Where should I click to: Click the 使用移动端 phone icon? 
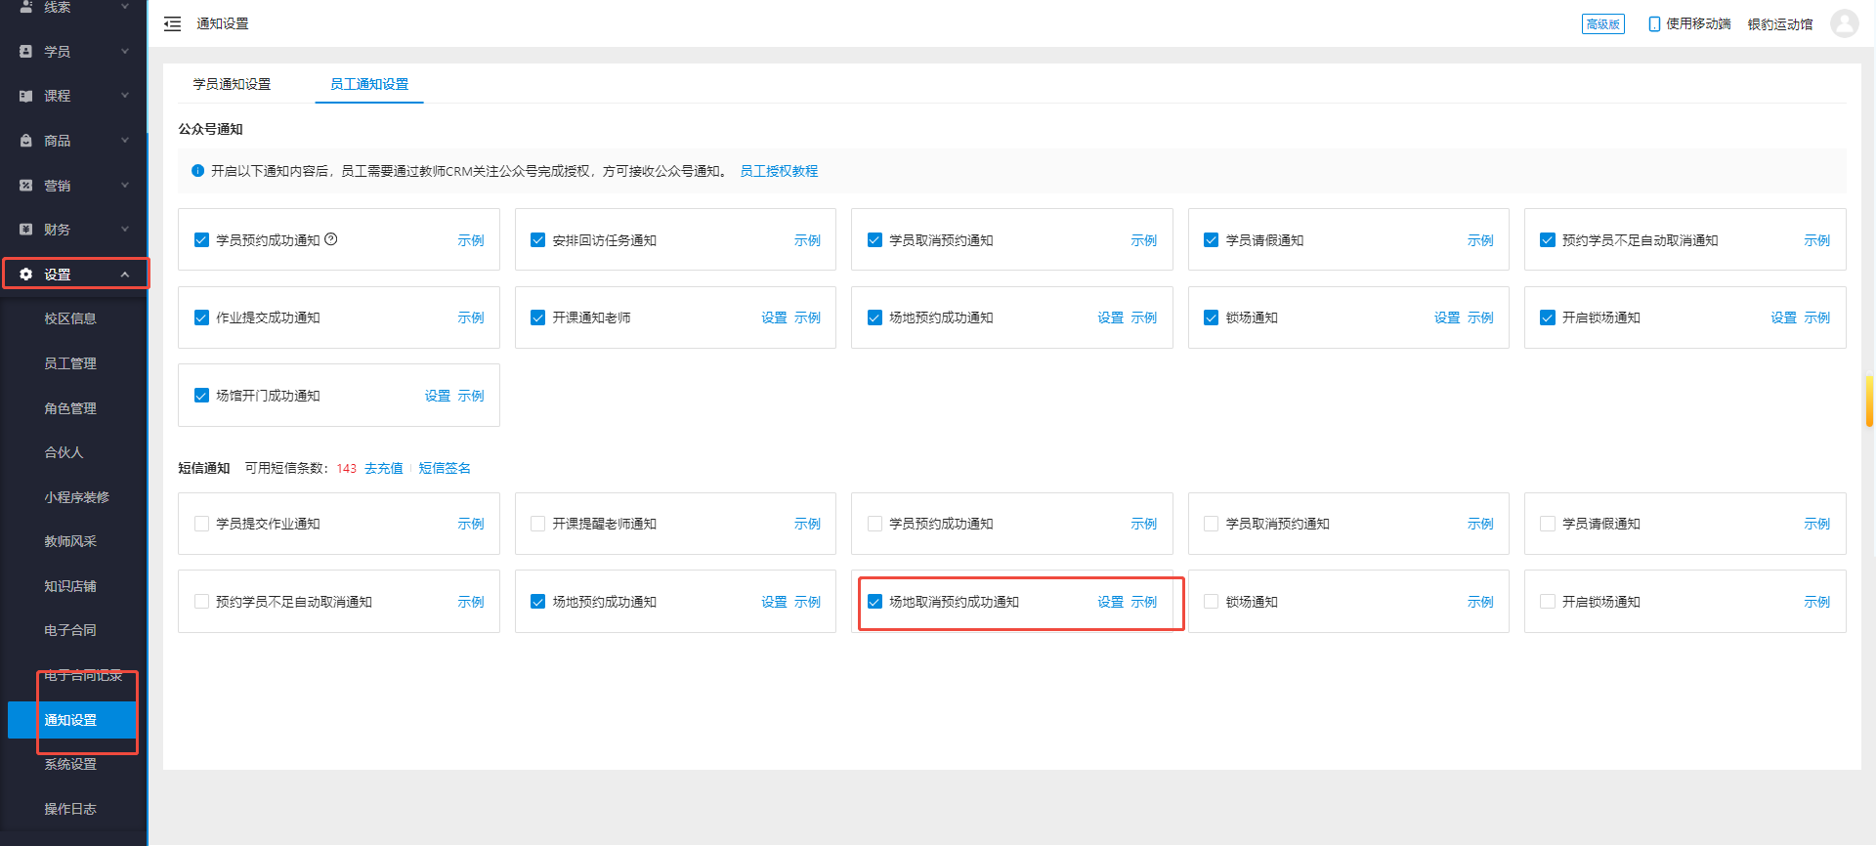[x=1654, y=23]
